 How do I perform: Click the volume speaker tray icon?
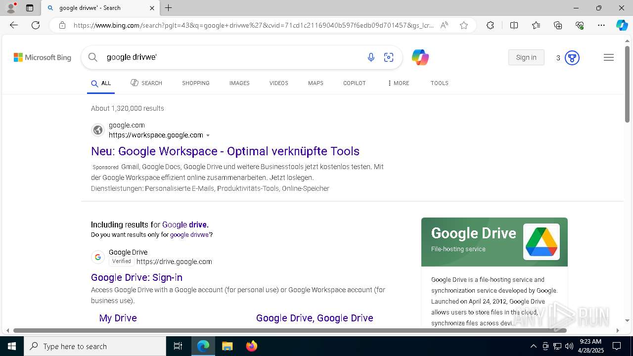pos(569,346)
